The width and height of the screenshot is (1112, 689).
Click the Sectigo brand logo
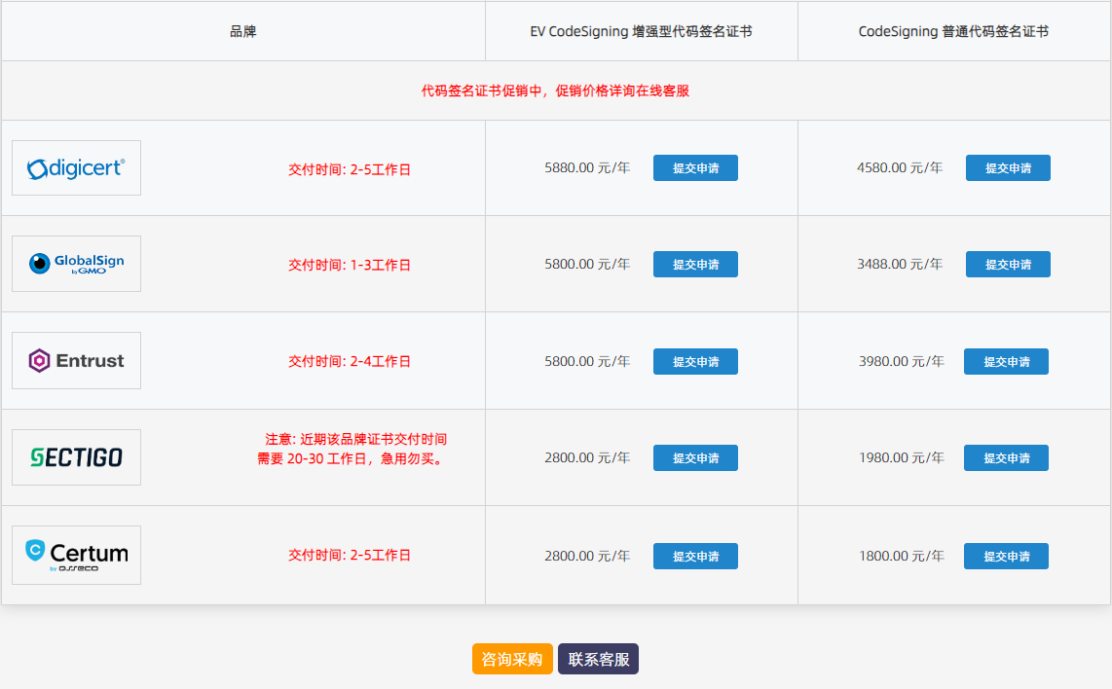(77, 457)
